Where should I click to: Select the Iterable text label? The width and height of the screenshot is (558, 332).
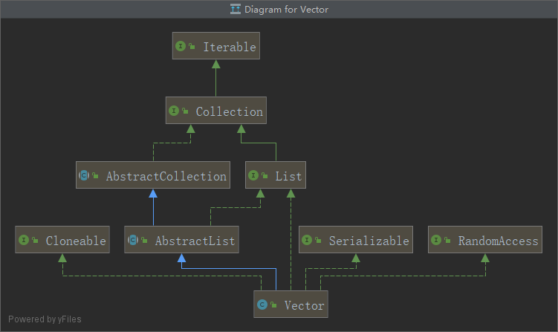(230, 47)
